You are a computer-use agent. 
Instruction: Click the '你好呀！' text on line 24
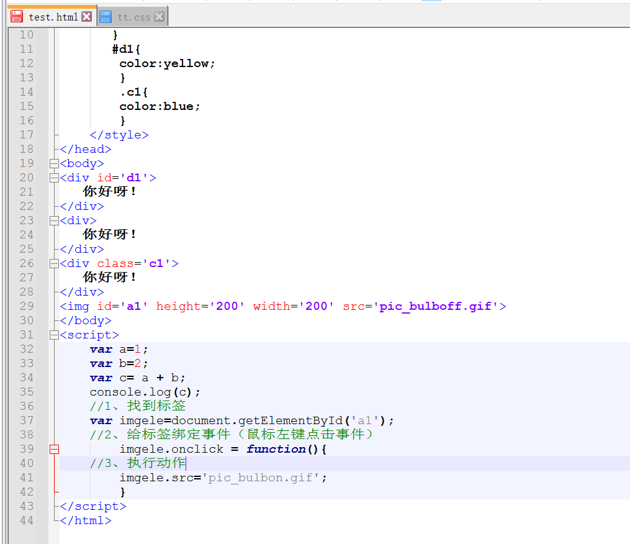pyautogui.click(x=110, y=234)
